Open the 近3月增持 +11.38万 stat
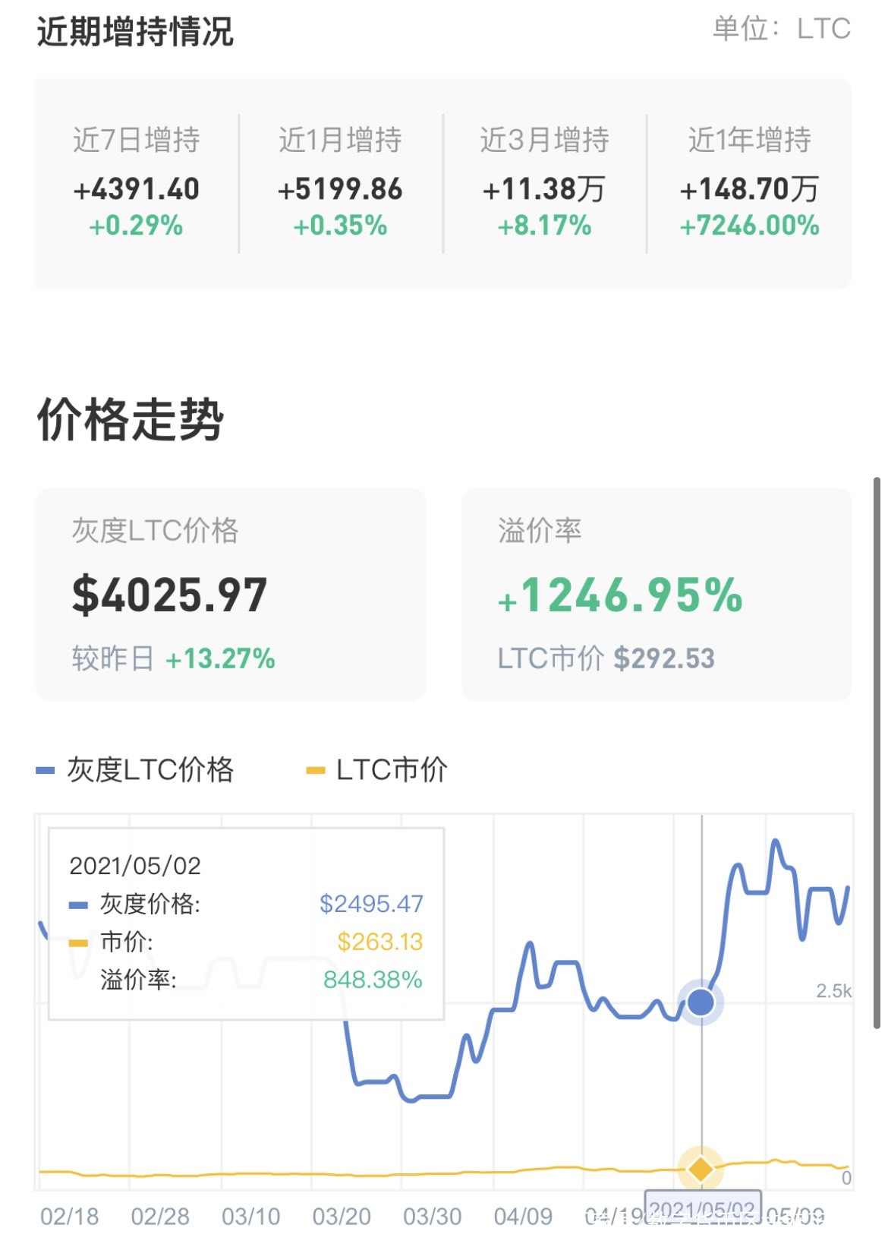 point(544,183)
